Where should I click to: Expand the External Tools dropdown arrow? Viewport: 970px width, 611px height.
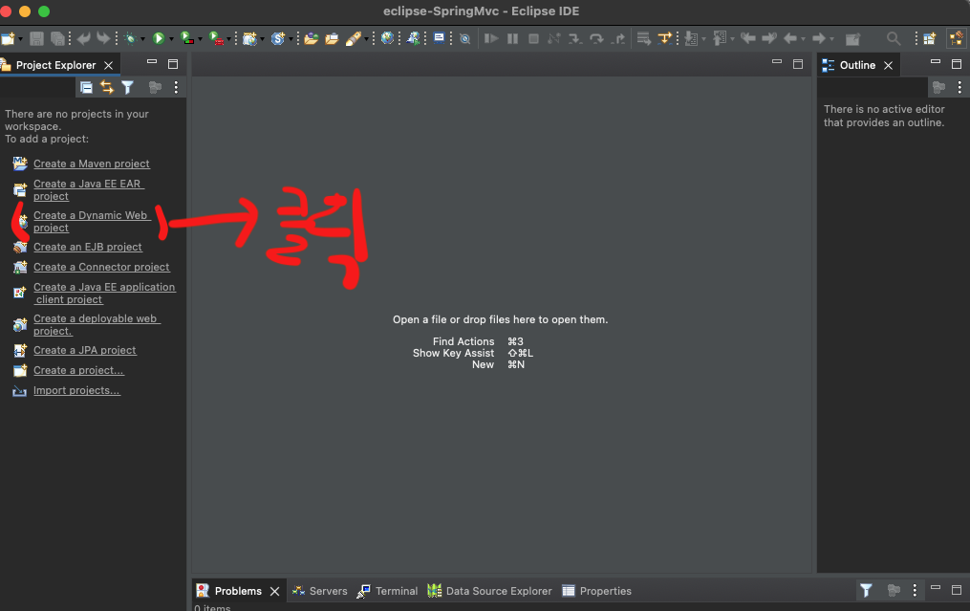click(x=228, y=39)
